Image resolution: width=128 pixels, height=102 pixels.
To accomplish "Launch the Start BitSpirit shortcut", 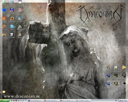I will 20,18.
